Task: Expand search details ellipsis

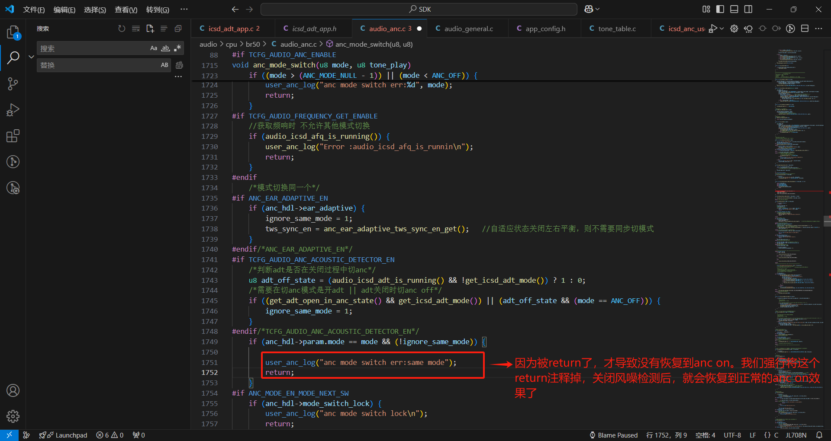Action: 178,77
